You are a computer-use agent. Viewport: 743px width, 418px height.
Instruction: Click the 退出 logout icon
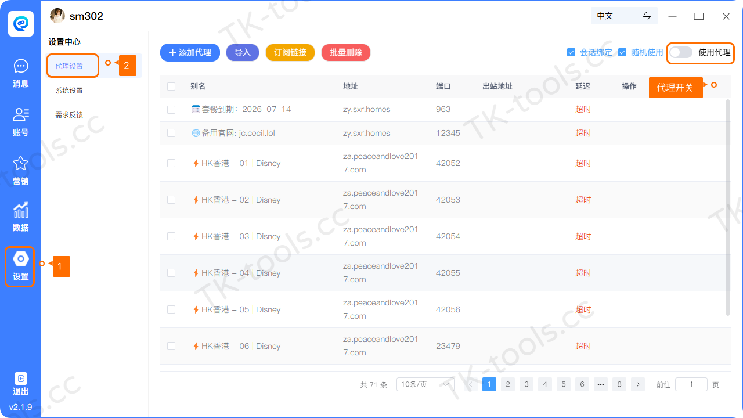pos(20,378)
